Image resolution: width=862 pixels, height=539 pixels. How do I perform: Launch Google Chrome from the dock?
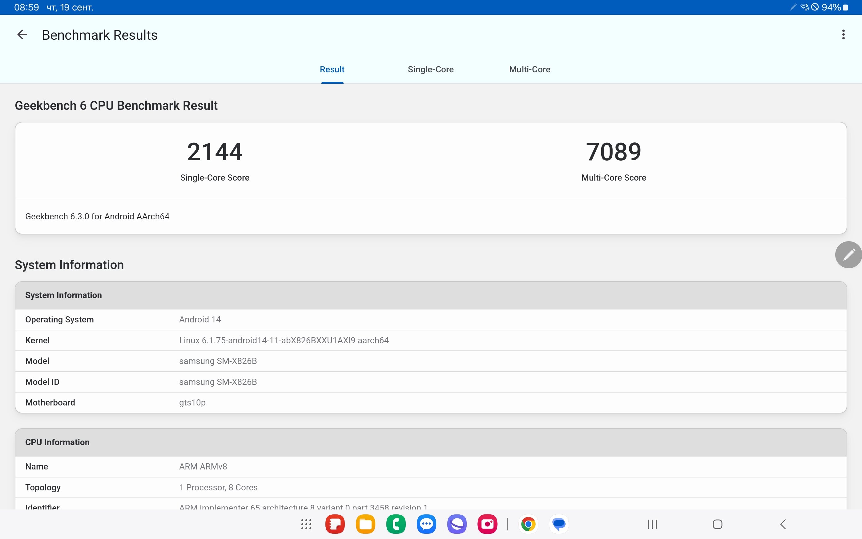point(528,524)
